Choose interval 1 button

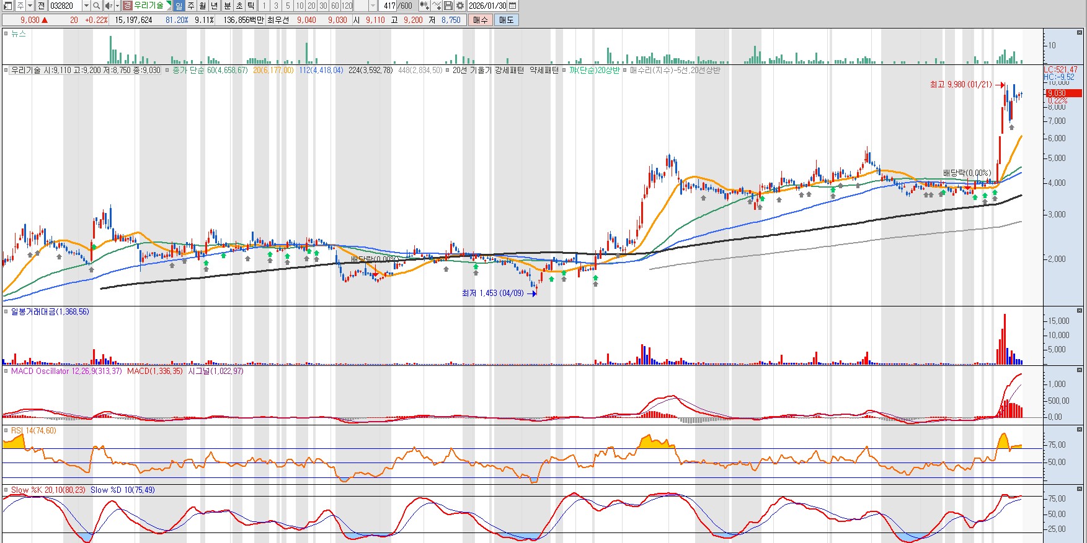click(x=264, y=6)
